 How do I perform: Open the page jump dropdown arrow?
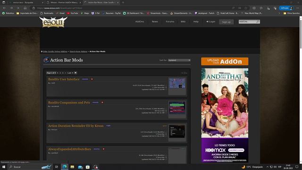click(x=75, y=73)
